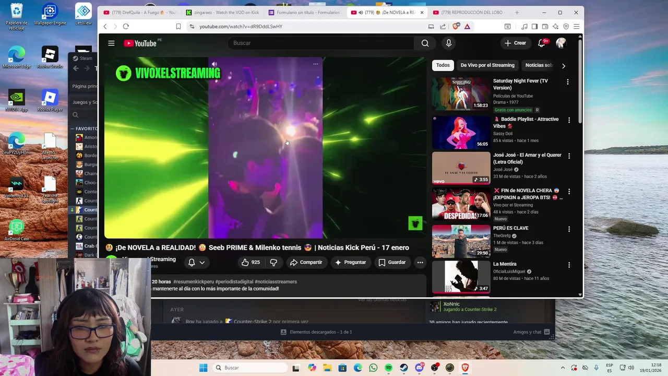Open Spotify from the taskbar

388,368
